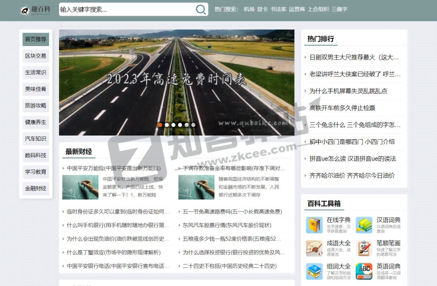Open article 什么是丁蟹效应

113,252
